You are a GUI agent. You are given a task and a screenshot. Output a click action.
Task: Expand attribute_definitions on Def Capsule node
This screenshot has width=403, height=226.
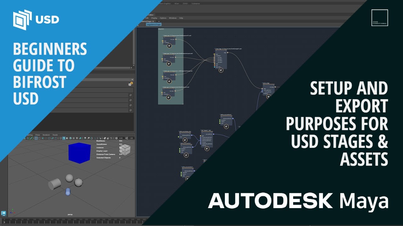tap(207, 141)
